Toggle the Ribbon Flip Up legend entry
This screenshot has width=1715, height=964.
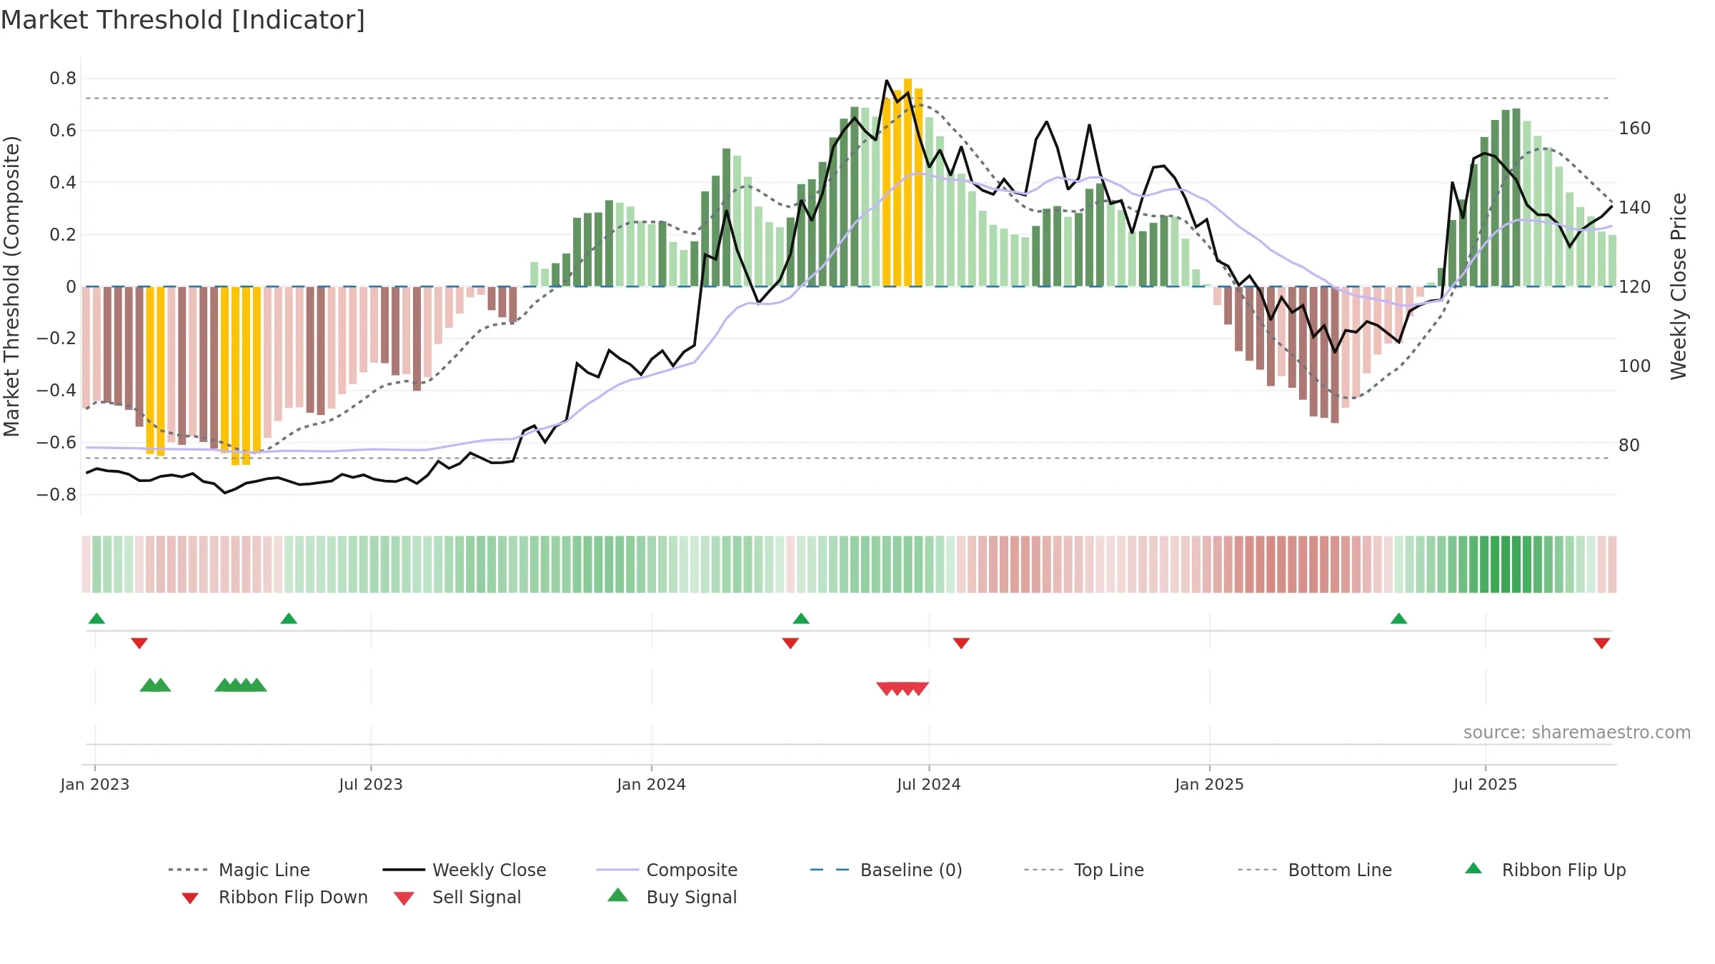click(x=1545, y=870)
